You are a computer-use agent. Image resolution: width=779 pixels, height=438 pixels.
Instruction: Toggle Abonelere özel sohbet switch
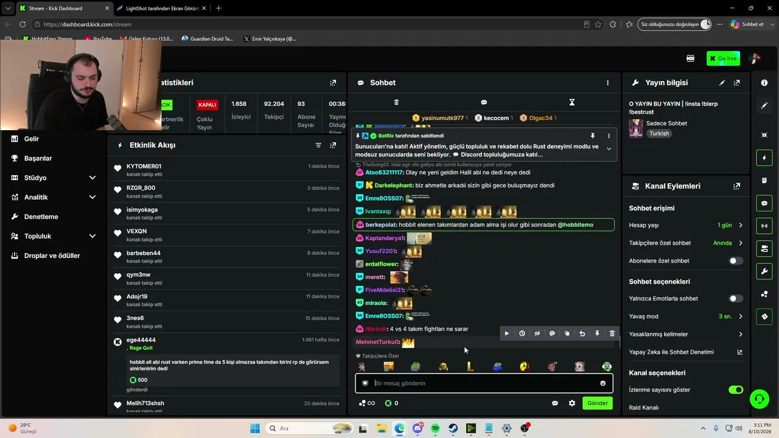pos(736,261)
